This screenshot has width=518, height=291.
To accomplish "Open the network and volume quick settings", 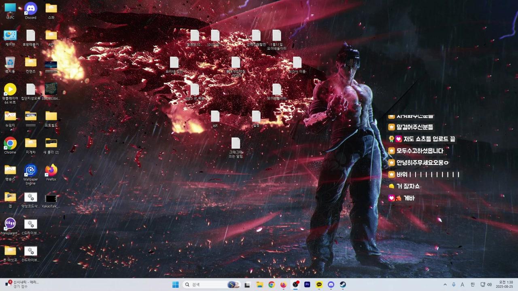I will pyautogui.click(x=486, y=285).
